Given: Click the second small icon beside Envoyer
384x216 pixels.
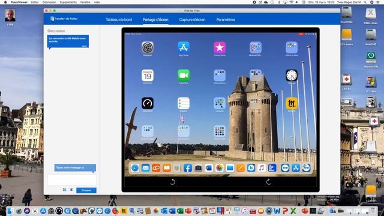Looking at the screenshot, I should (71, 190).
